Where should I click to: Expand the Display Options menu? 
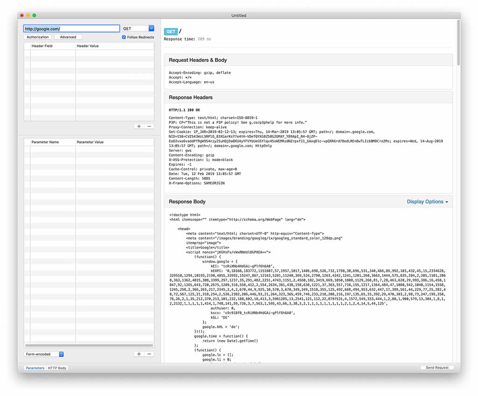tap(427, 202)
